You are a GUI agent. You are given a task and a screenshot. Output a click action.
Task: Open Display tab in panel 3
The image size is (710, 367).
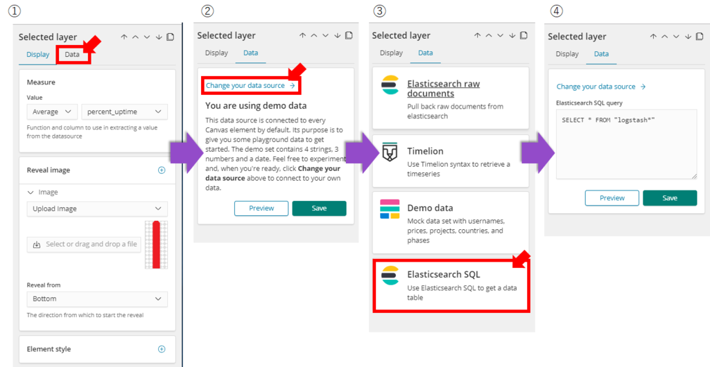[391, 53]
